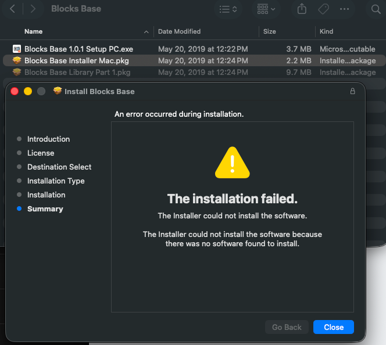This screenshot has width=386, height=345.
Task: Click the Introduction step
Action: (x=48, y=139)
